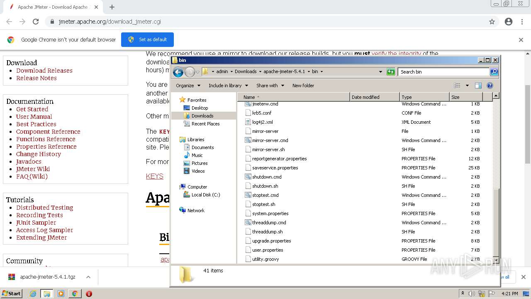Select the threaddump.cmd file icon
The height and width of the screenshot is (299, 531).
248,223
